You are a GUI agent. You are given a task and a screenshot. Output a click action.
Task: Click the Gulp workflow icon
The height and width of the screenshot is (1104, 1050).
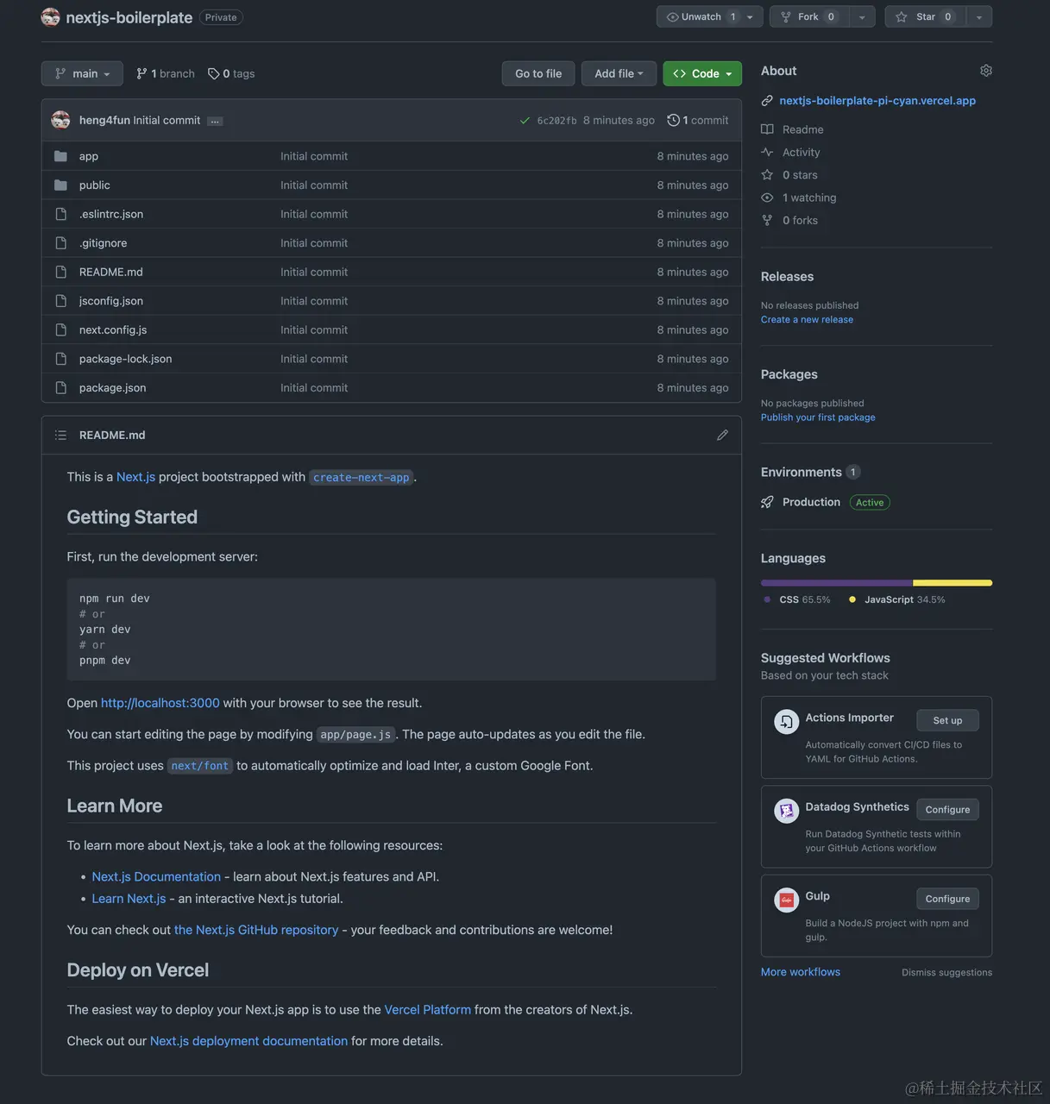pos(786,900)
